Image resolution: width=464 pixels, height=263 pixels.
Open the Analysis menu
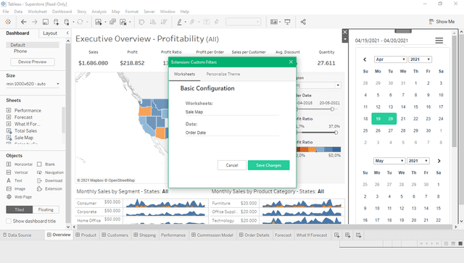[99, 12]
